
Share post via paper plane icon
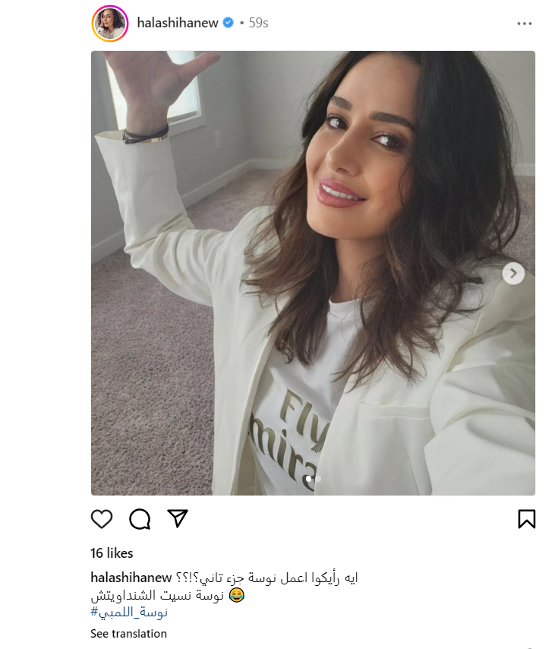(x=178, y=518)
